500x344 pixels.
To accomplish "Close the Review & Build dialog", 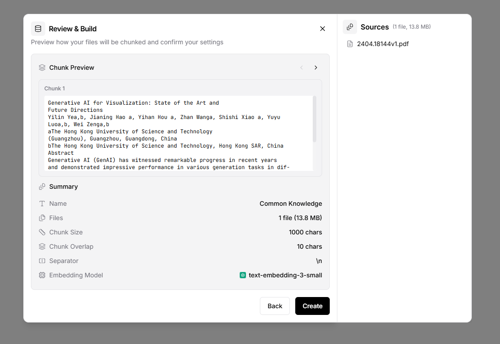I will [x=323, y=29].
